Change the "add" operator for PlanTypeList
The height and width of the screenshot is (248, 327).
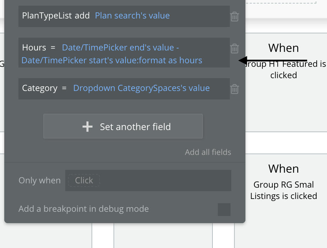click(82, 16)
